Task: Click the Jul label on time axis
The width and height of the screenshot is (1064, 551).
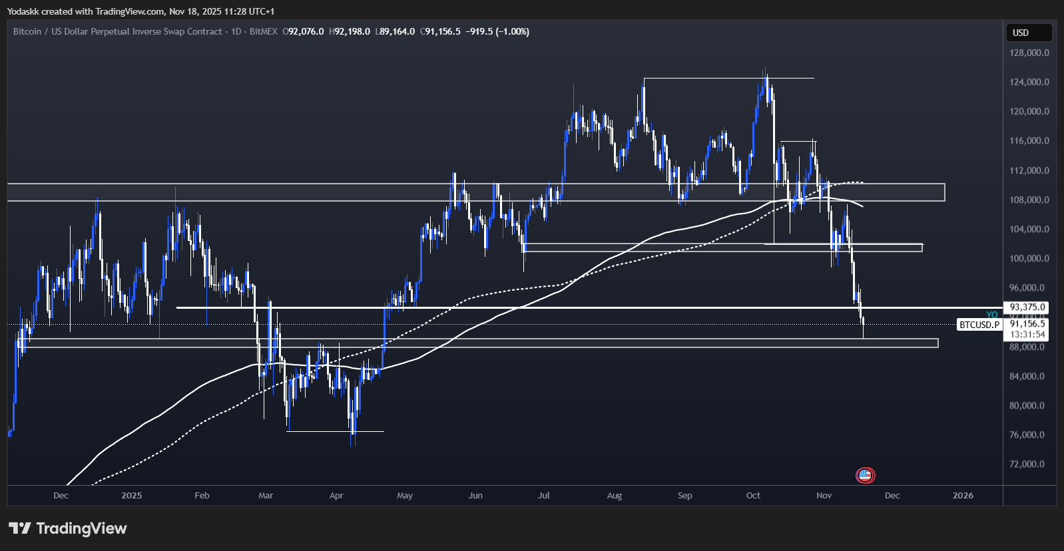Action: [543, 496]
